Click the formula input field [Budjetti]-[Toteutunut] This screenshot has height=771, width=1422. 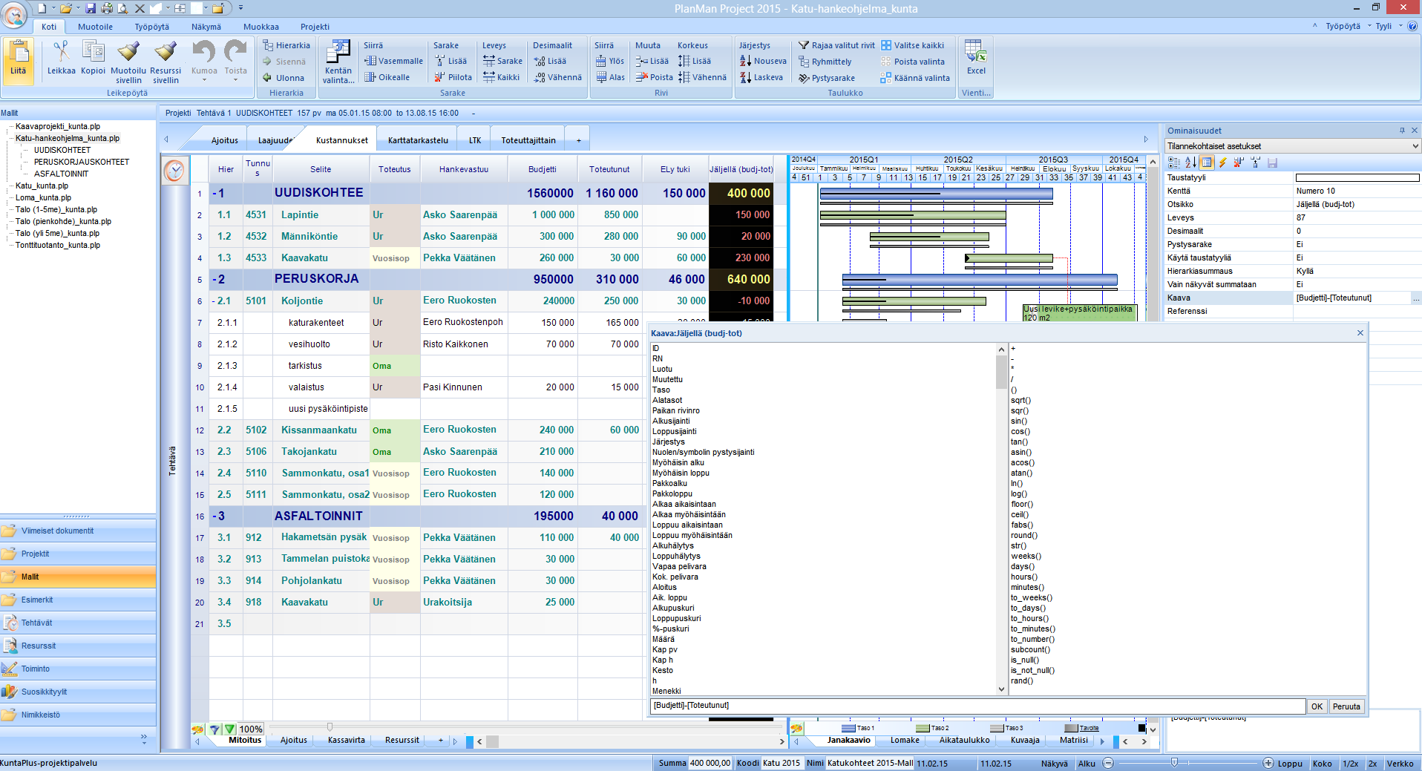coord(977,706)
